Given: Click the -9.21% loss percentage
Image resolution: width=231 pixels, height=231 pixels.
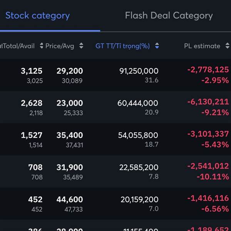Looking at the screenshot, I should click(x=215, y=113).
